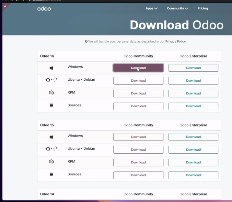Download Odoo 15 Enterprise for Windows

coord(193,137)
